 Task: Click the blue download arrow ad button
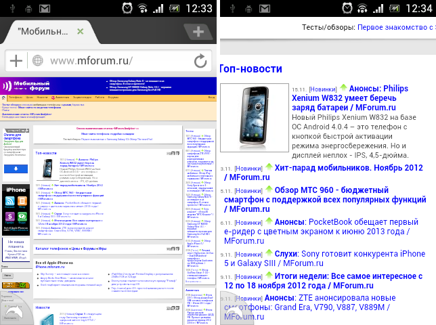pos(15,169)
